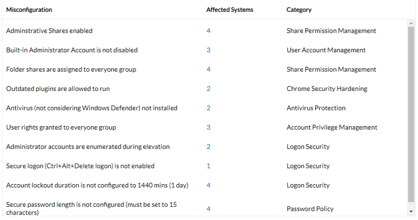This screenshot has height=220, width=418.
Task: Click affected systems count for Folder shares row
Action: [x=208, y=70]
